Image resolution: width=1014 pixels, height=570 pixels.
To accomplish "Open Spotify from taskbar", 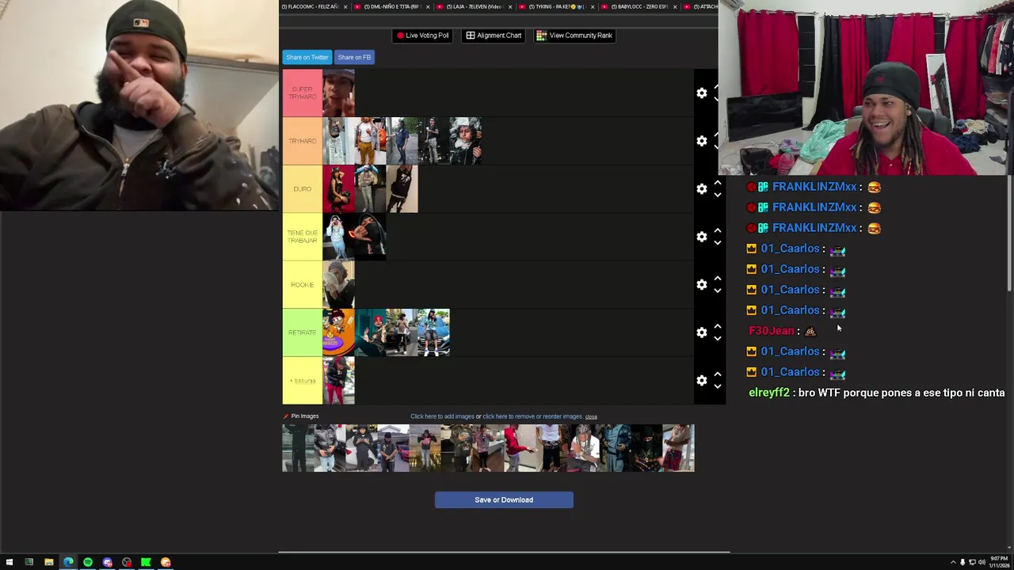I will pyautogui.click(x=88, y=562).
